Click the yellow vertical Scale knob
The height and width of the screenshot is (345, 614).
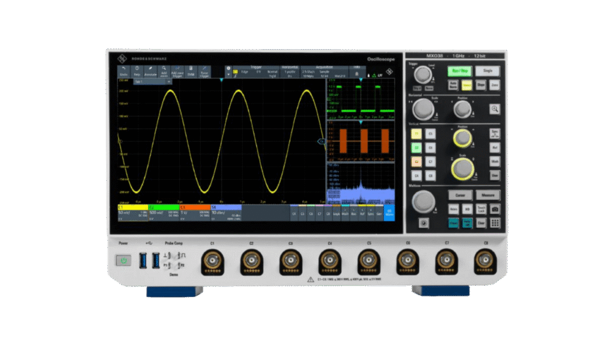click(x=460, y=170)
